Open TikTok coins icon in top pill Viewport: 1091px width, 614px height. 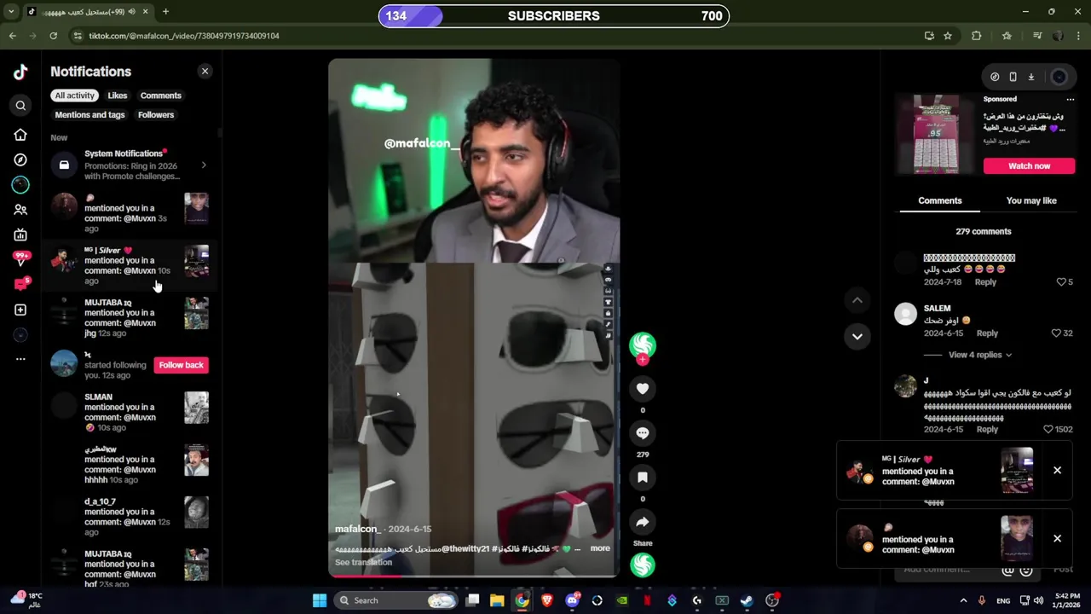coord(995,77)
